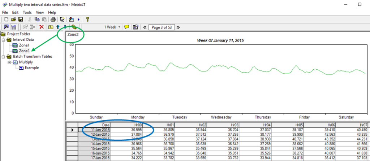Collapse the Batch Transform Tables folder
Image resolution: width=370 pixels, height=161 pixels.
tap(3, 57)
